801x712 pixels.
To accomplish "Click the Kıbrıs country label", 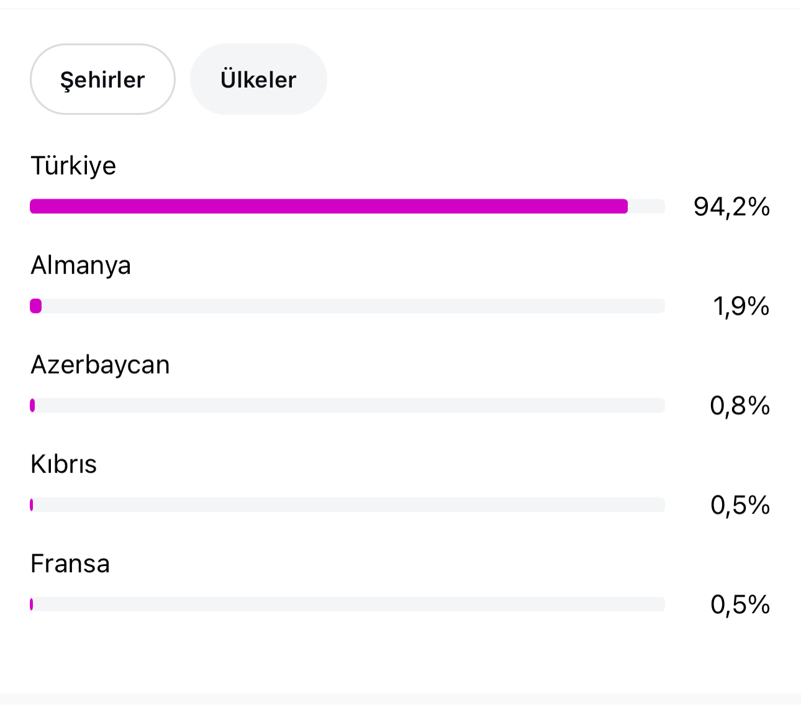I will coord(63,464).
